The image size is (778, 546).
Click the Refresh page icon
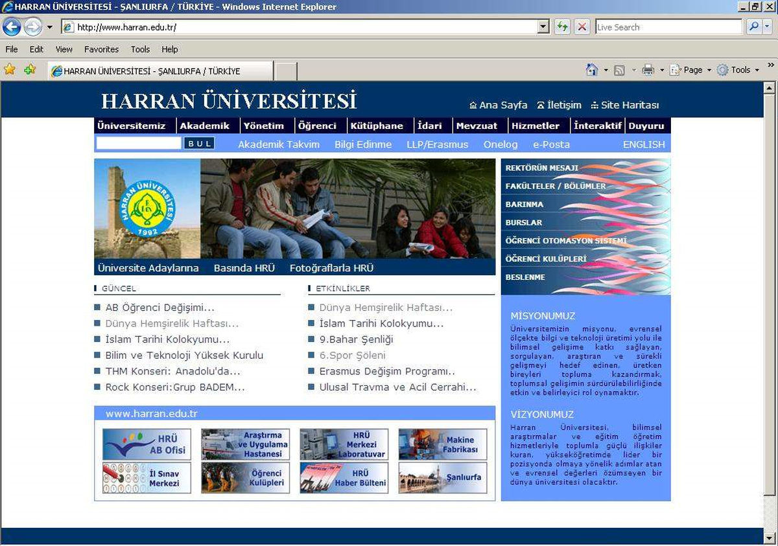click(562, 27)
